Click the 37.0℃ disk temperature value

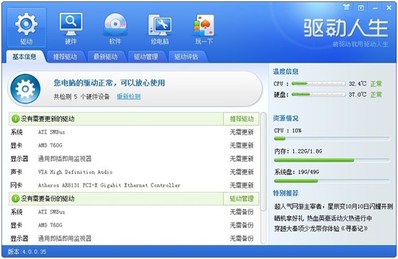357,95
